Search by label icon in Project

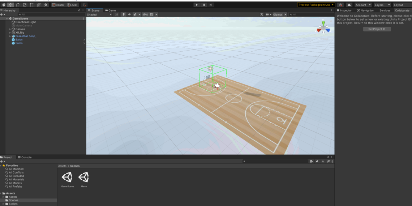(x=317, y=161)
